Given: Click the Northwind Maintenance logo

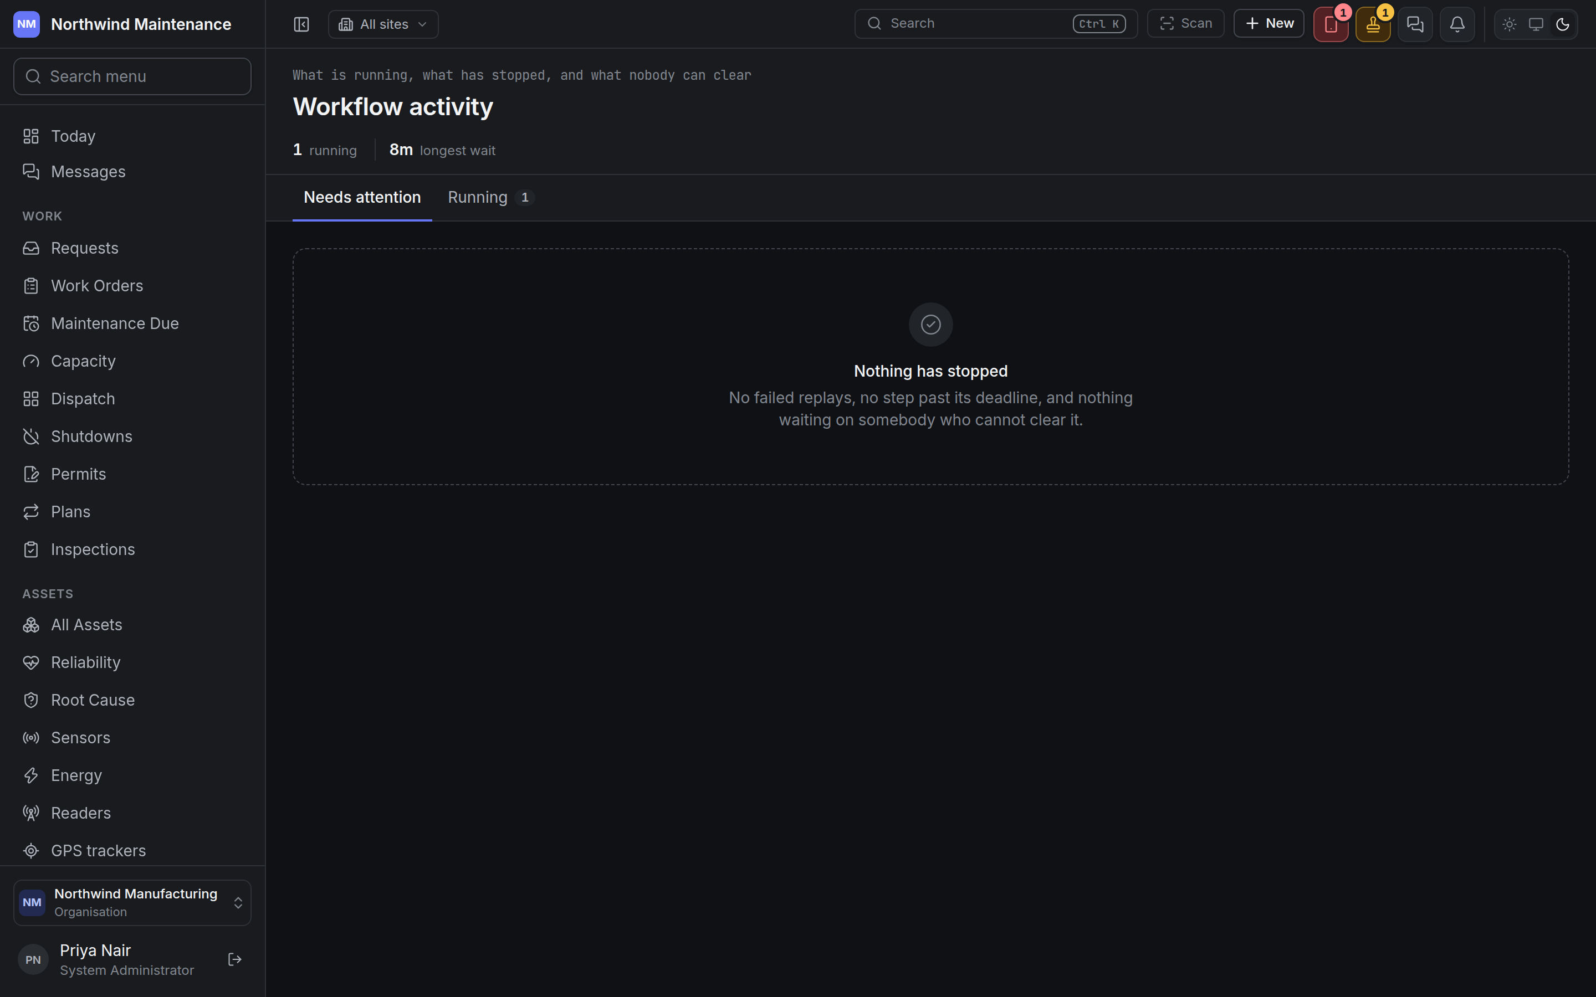Looking at the screenshot, I should click(27, 24).
